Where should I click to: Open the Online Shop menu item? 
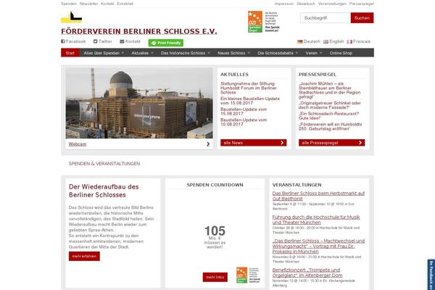[x=341, y=53]
